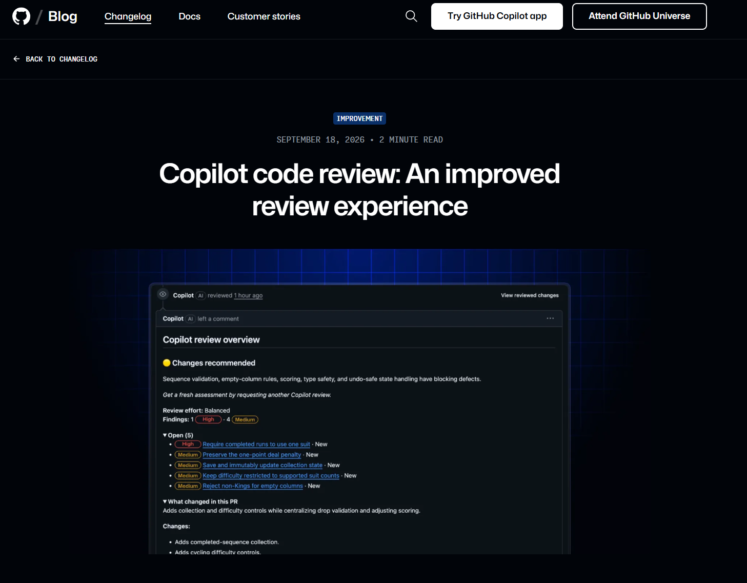This screenshot has height=583, width=747.
Task: Click the Medium badge beside Preserve the one-point
Action: pos(188,455)
